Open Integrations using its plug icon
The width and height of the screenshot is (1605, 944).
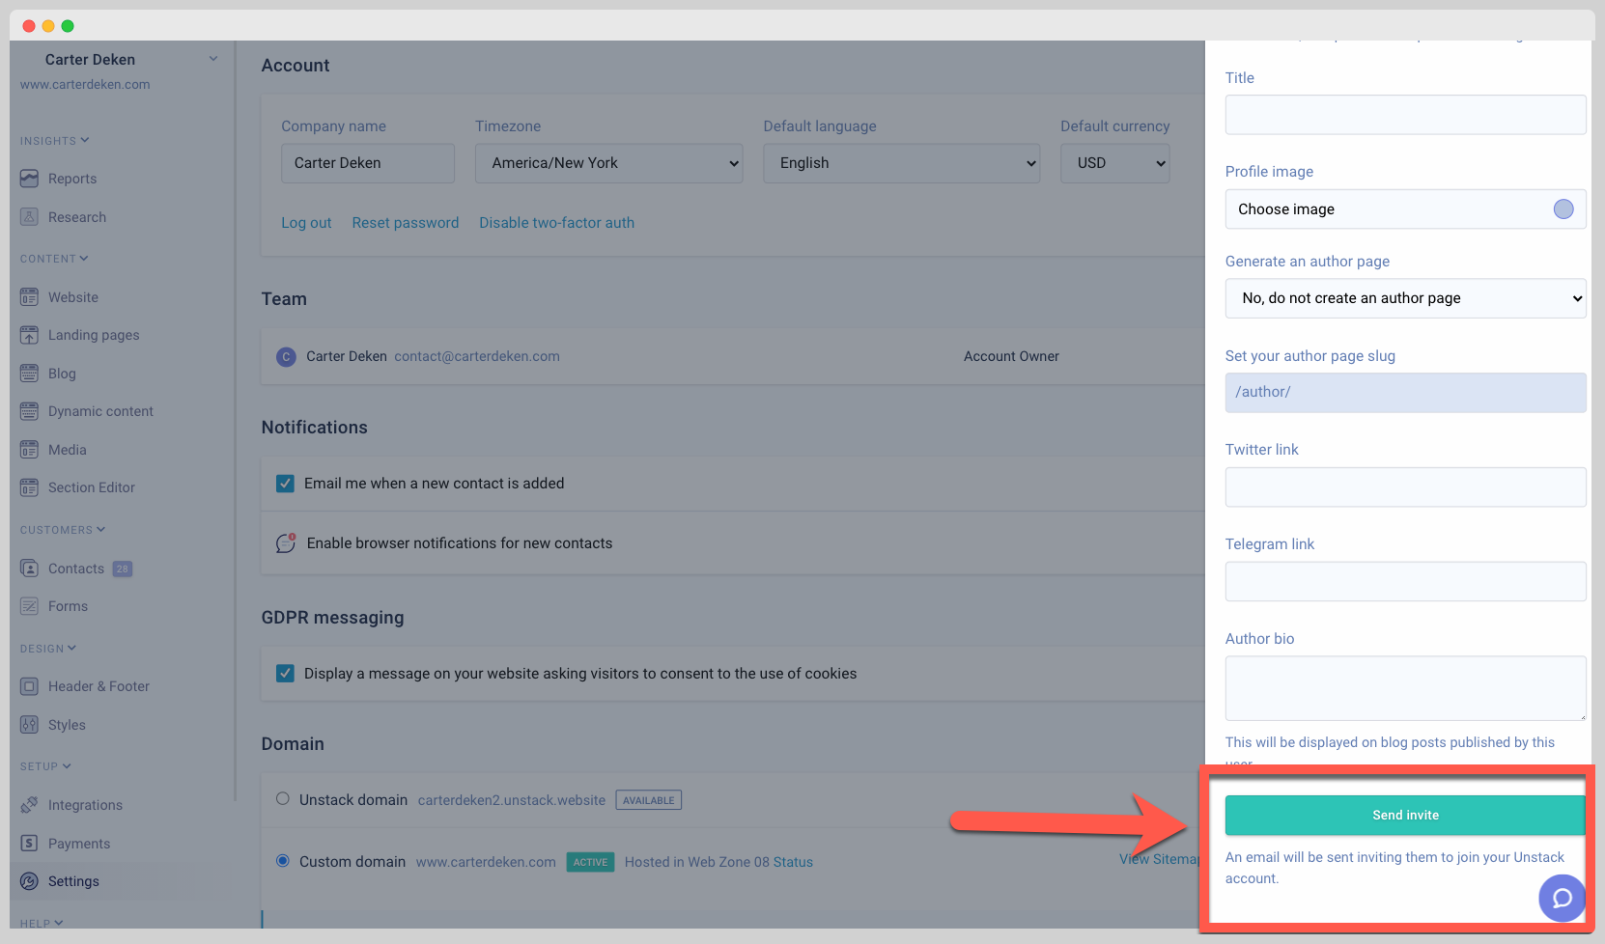(29, 805)
